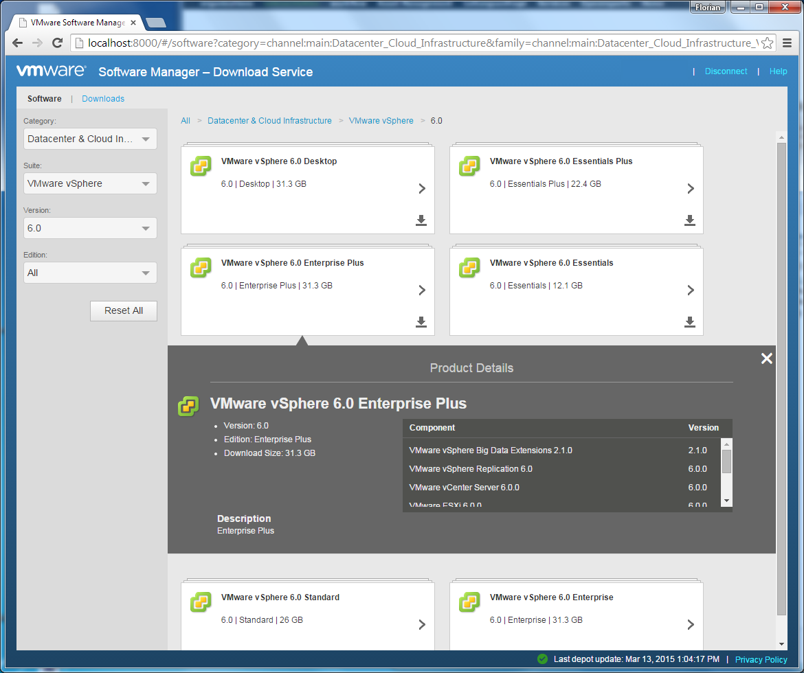Click the main page vertical scrollbar
Viewport: 804px width, 673px height.
point(781,378)
